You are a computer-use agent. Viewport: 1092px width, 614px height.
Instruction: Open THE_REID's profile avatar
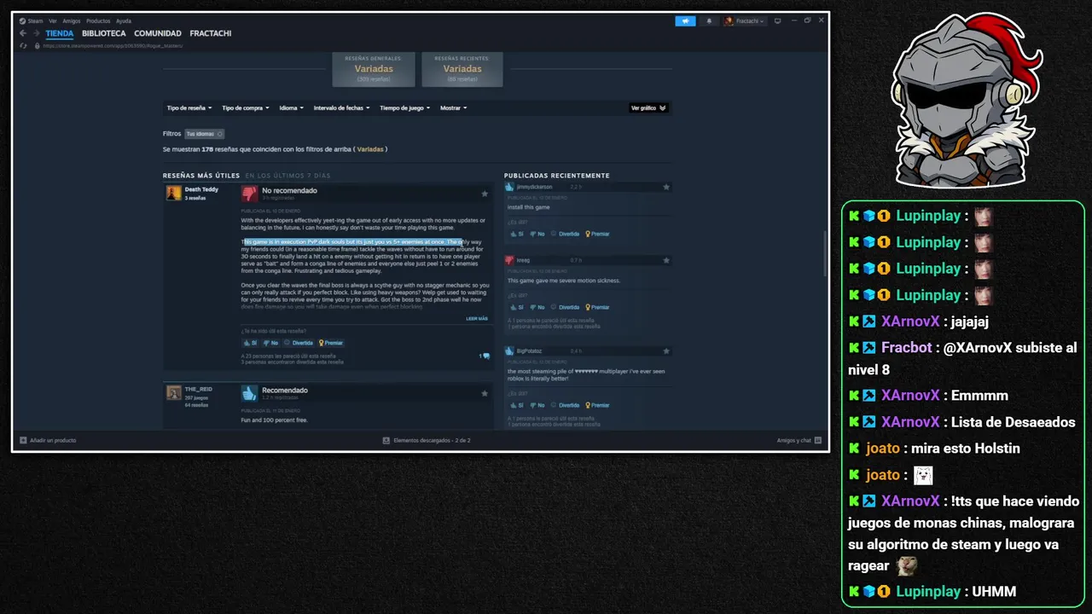pos(173,392)
